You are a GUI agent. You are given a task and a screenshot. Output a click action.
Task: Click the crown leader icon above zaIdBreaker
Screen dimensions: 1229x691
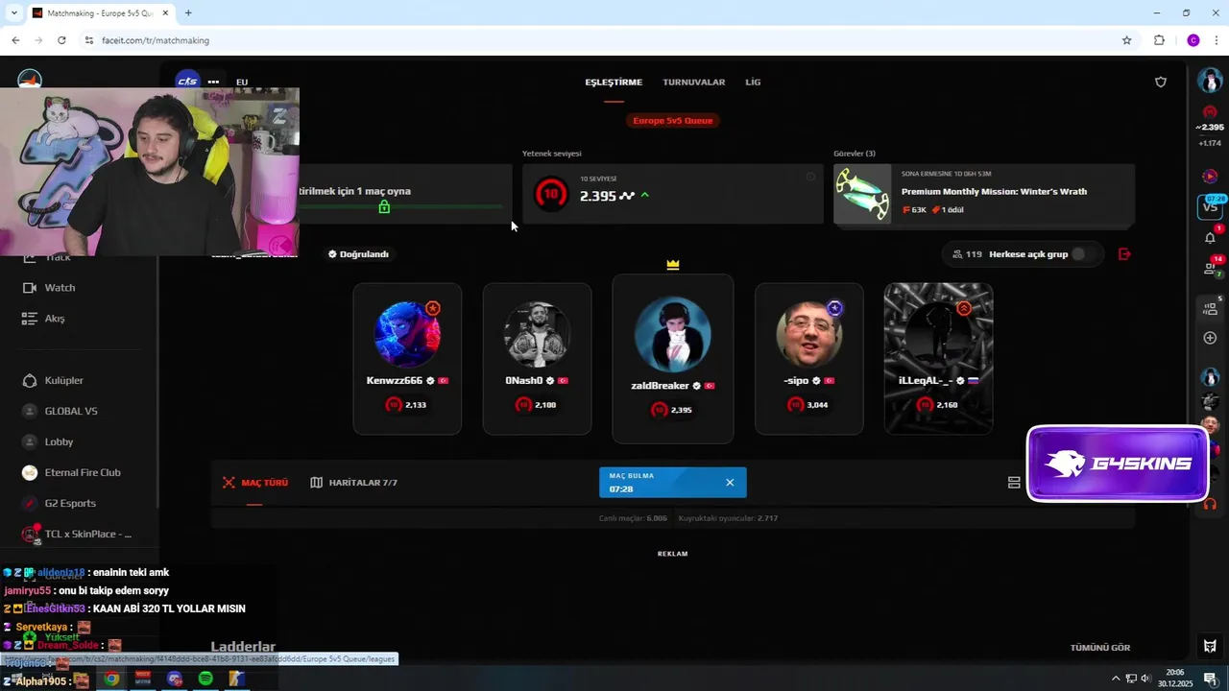[672, 265]
